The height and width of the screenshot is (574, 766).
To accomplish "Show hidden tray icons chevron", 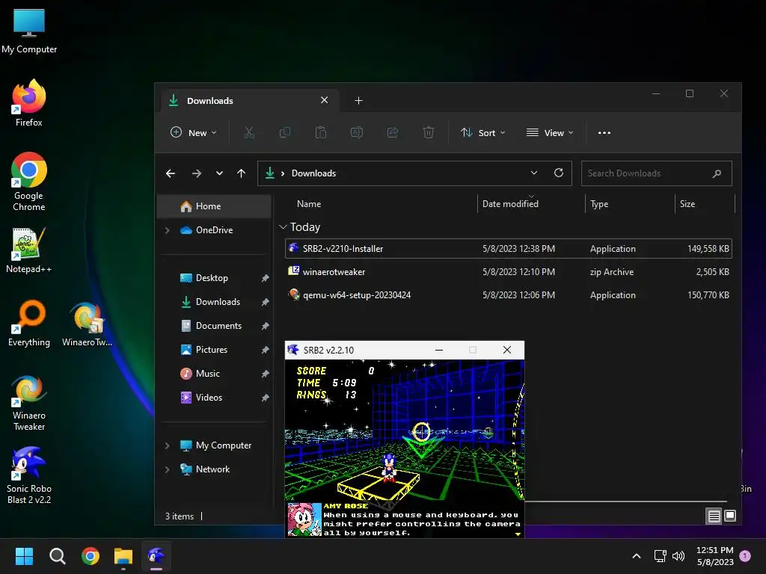I will (636, 556).
